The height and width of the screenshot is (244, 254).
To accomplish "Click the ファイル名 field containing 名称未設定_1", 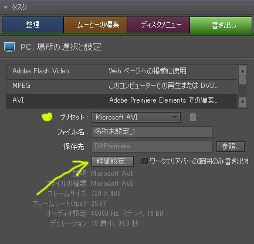I will pos(152,131).
